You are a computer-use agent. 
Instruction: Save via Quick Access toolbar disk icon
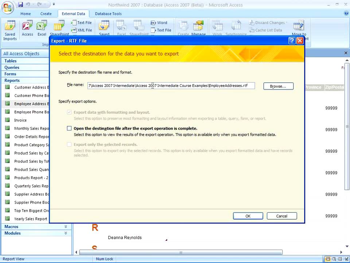20,4
